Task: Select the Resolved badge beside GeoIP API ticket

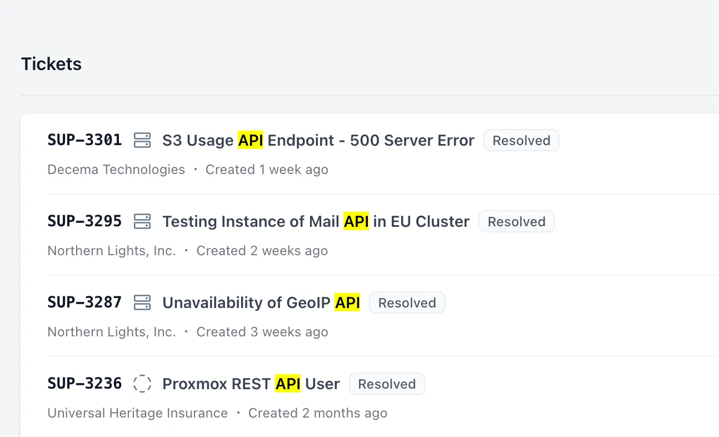Action: coord(407,302)
